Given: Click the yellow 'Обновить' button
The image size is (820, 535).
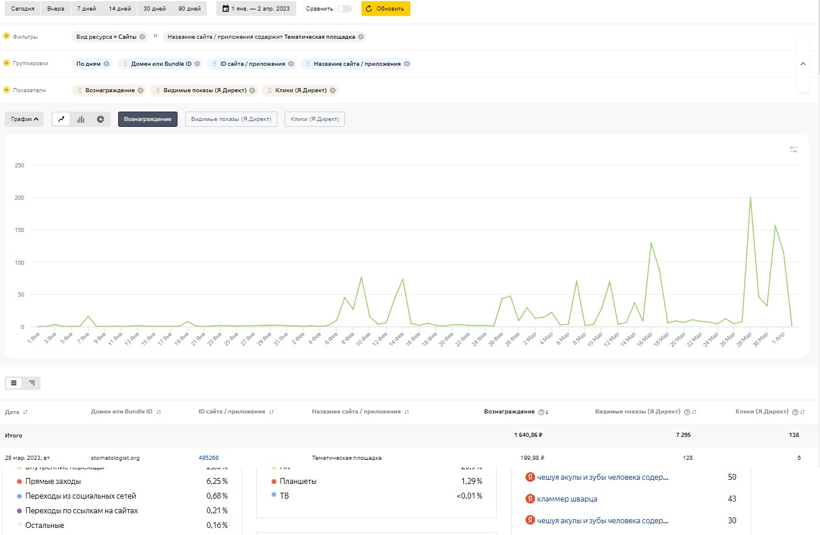Looking at the screenshot, I should click(385, 9).
